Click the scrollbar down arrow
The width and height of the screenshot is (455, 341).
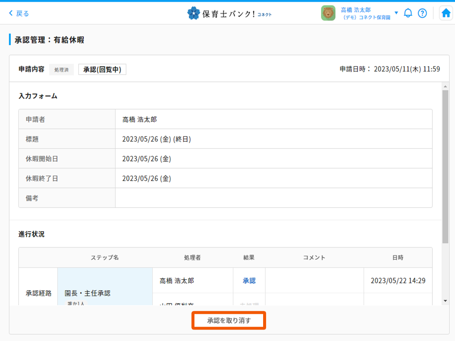[445, 301]
